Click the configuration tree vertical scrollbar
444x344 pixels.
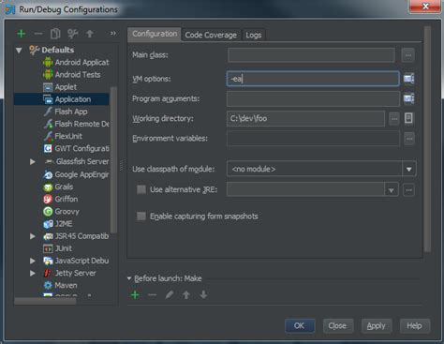pos(114,160)
